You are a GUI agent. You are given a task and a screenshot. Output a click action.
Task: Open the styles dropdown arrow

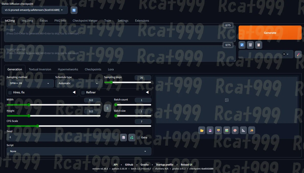288,54
